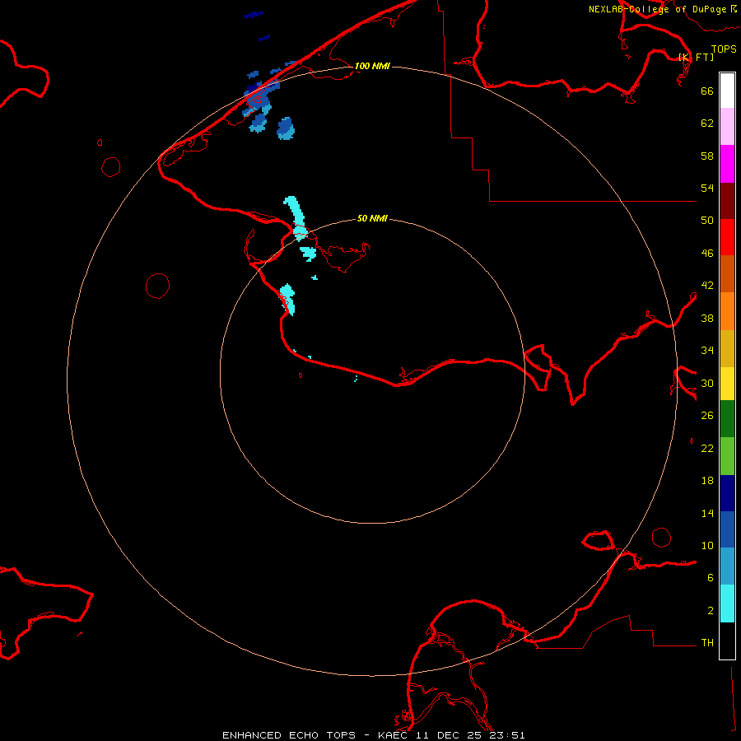Click the legend value 66
This screenshot has height=741, width=741.
(x=707, y=91)
